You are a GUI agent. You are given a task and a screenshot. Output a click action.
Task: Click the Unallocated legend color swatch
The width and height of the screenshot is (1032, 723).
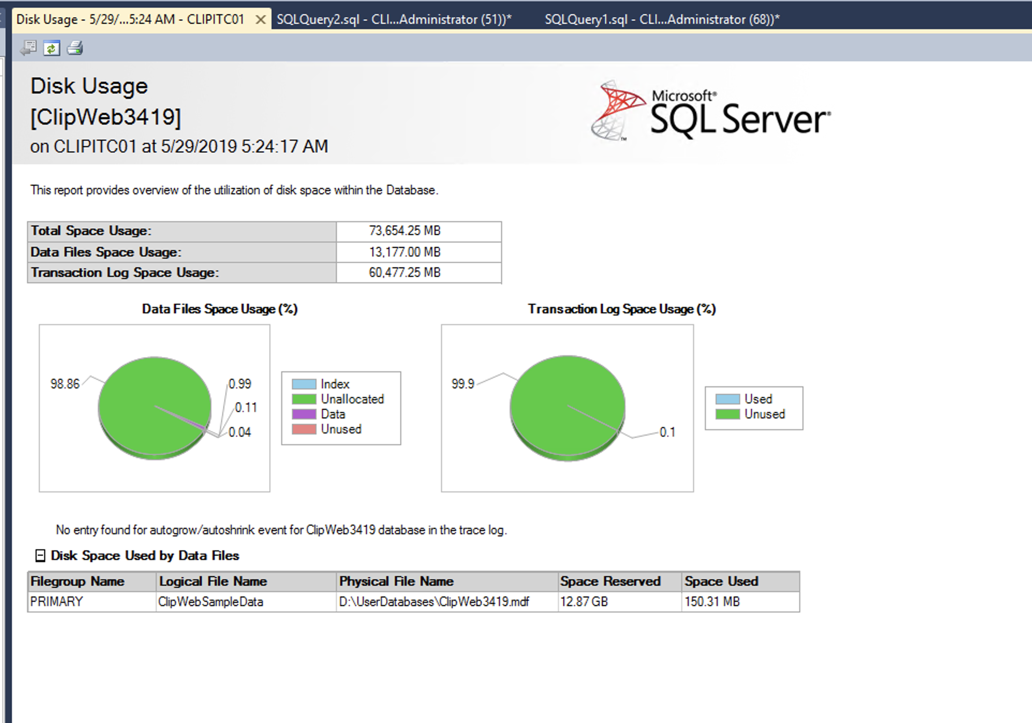coord(304,399)
